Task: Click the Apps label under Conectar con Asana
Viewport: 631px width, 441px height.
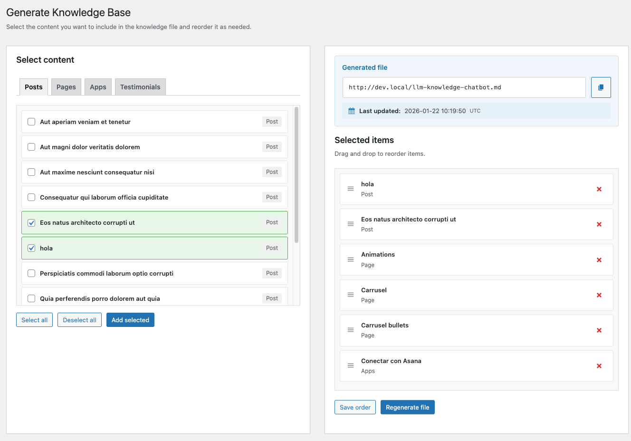Action: point(368,371)
